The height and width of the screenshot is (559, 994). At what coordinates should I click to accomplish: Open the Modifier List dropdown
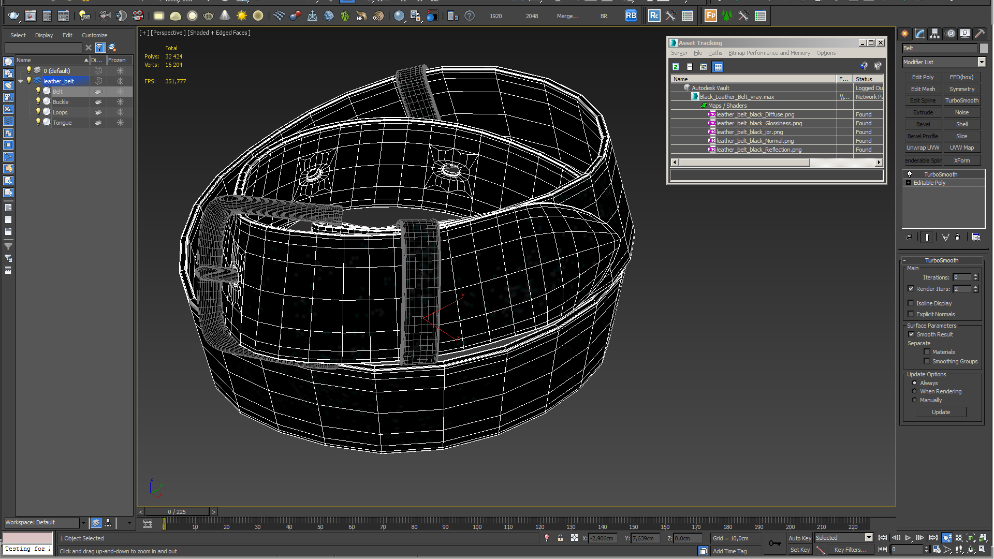(x=981, y=62)
